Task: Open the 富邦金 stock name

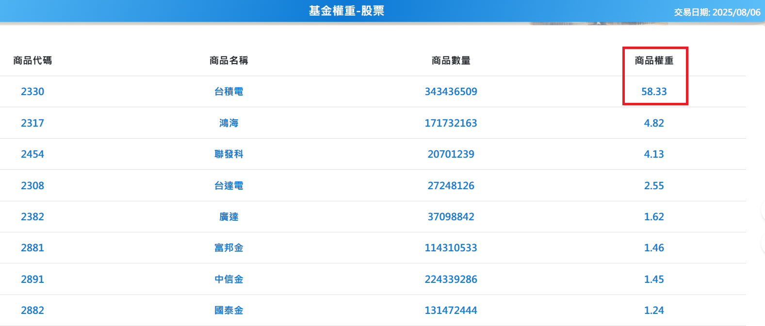Action: click(x=229, y=248)
